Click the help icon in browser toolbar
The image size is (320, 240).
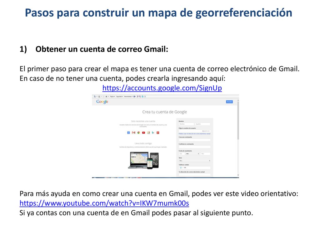[134, 97]
